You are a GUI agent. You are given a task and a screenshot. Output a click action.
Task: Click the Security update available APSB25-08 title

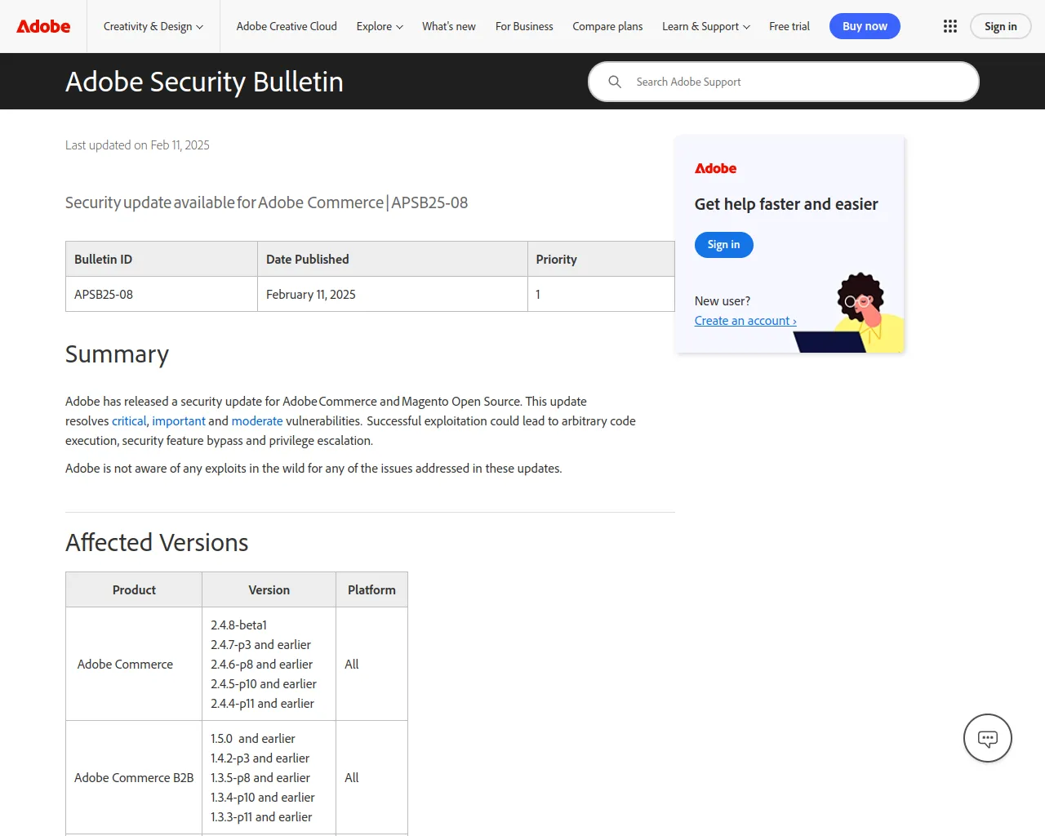(266, 202)
